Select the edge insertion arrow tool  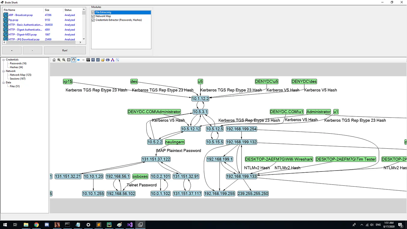pos(117,60)
